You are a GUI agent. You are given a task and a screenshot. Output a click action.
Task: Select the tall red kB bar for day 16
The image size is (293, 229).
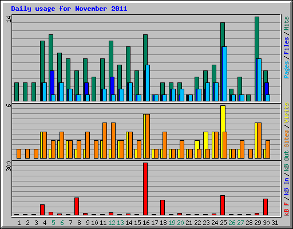click(x=145, y=189)
